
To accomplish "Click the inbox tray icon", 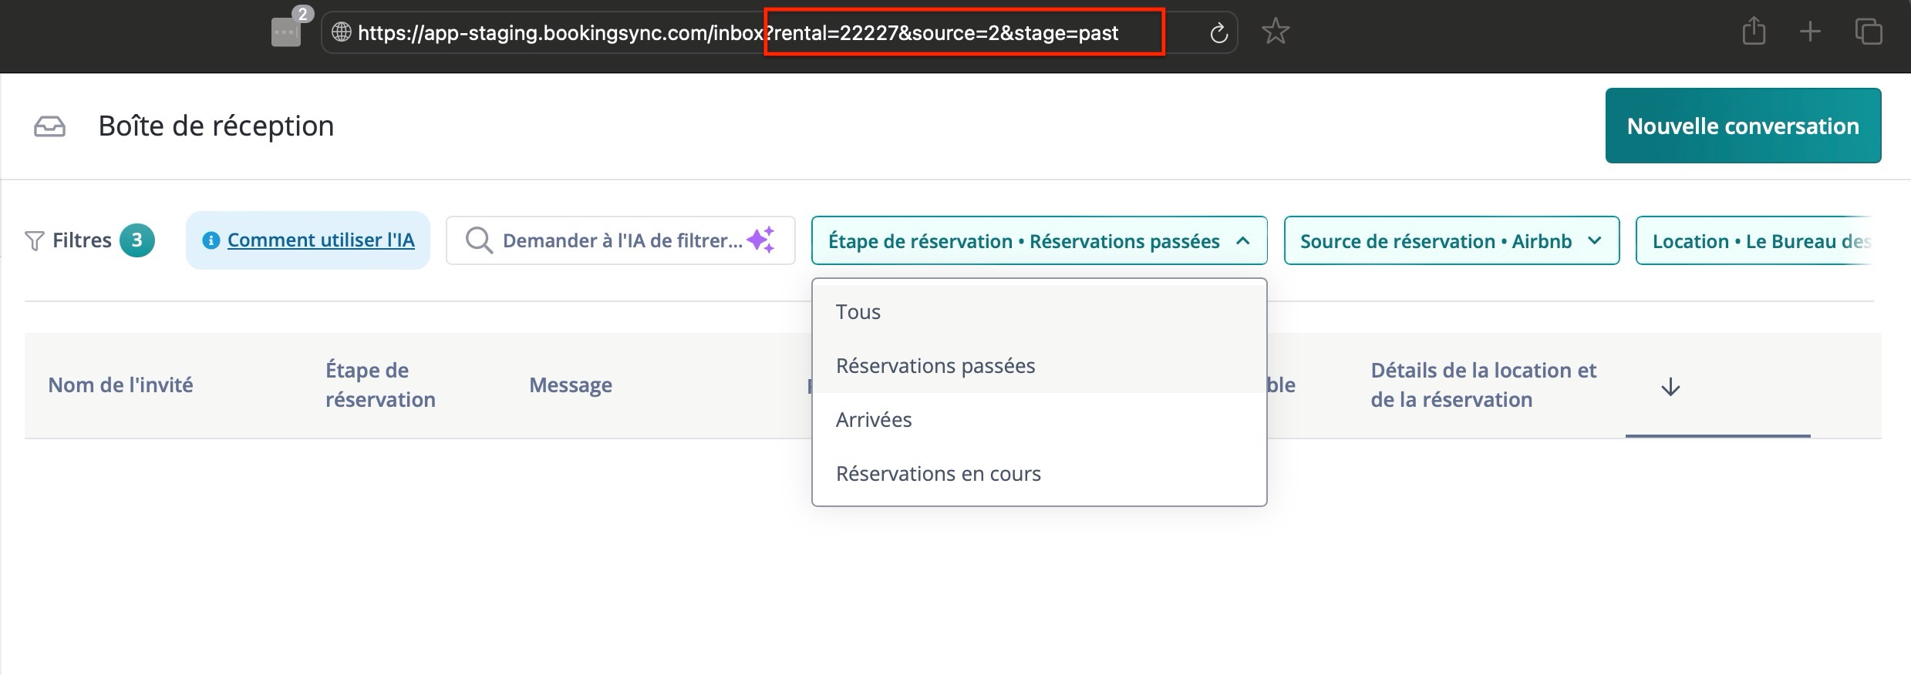I will [x=49, y=126].
